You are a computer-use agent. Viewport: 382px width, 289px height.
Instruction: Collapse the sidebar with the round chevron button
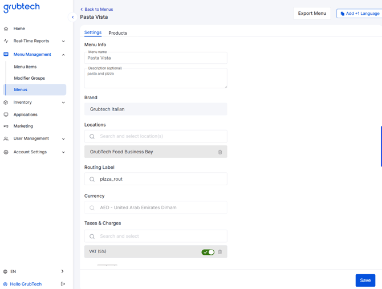coord(72,17)
